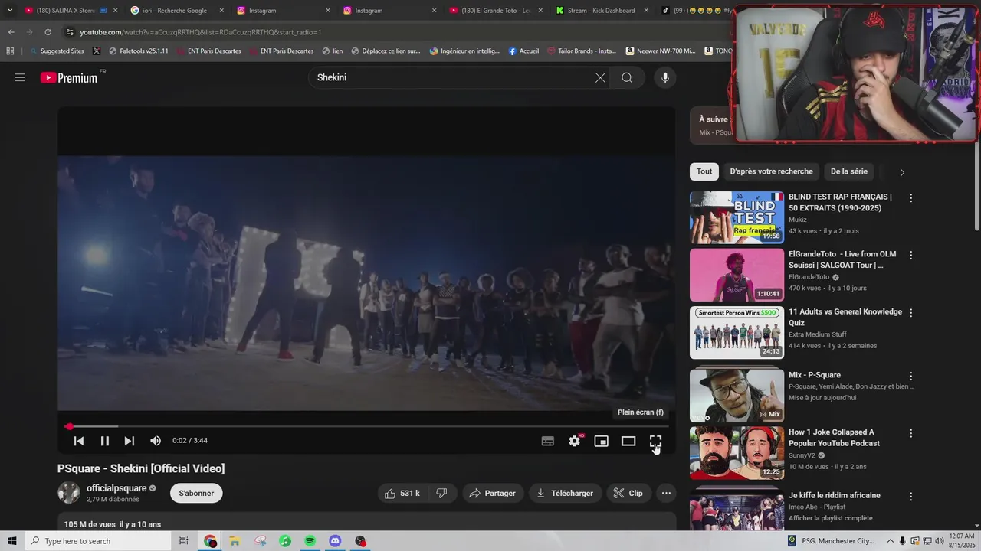Switch to theater mode
Viewport: 981px width, 551px height.
click(628, 441)
